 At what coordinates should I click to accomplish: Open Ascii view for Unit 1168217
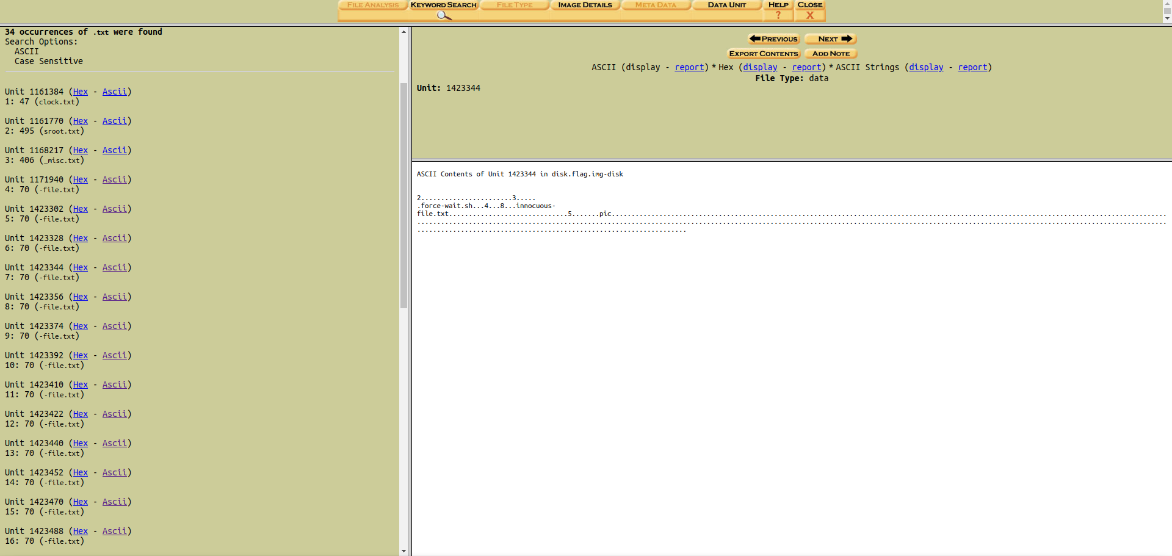tap(114, 150)
